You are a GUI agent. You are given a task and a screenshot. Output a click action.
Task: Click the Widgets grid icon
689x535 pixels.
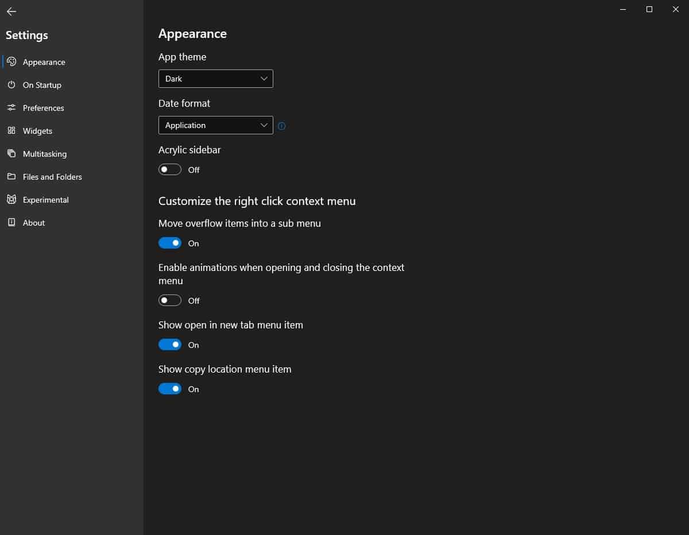[x=11, y=131]
